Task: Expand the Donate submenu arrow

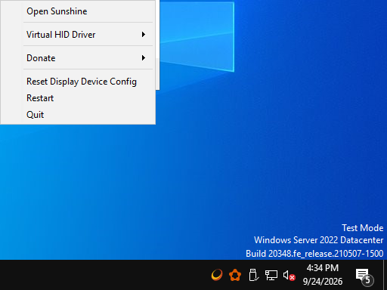Action: tap(144, 58)
